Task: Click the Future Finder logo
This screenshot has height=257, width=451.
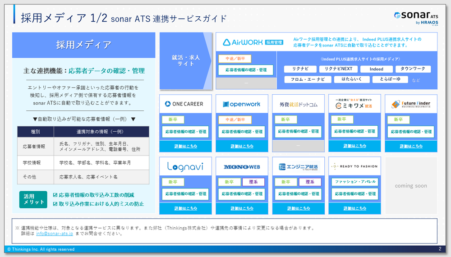Action: click(x=411, y=104)
